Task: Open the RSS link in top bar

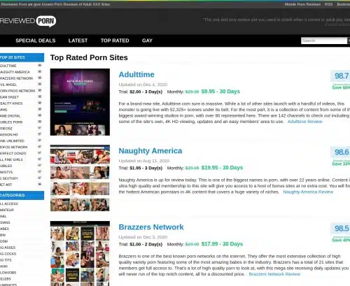Action: tap(328, 4)
